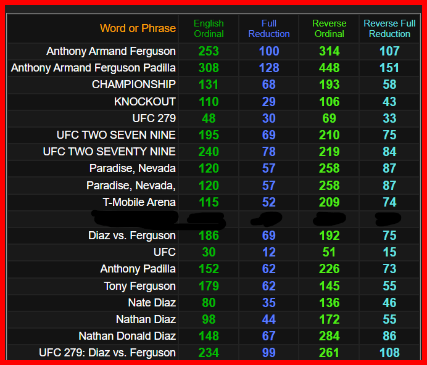Select the "Reverse Full Reduction" column header

click(x=389, y=28)
